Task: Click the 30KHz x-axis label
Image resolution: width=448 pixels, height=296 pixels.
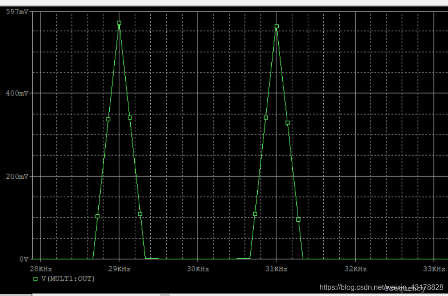Action: 198,269
